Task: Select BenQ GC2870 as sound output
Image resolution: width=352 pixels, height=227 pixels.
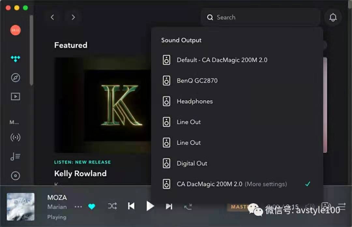Action: (x=237, y=81)
